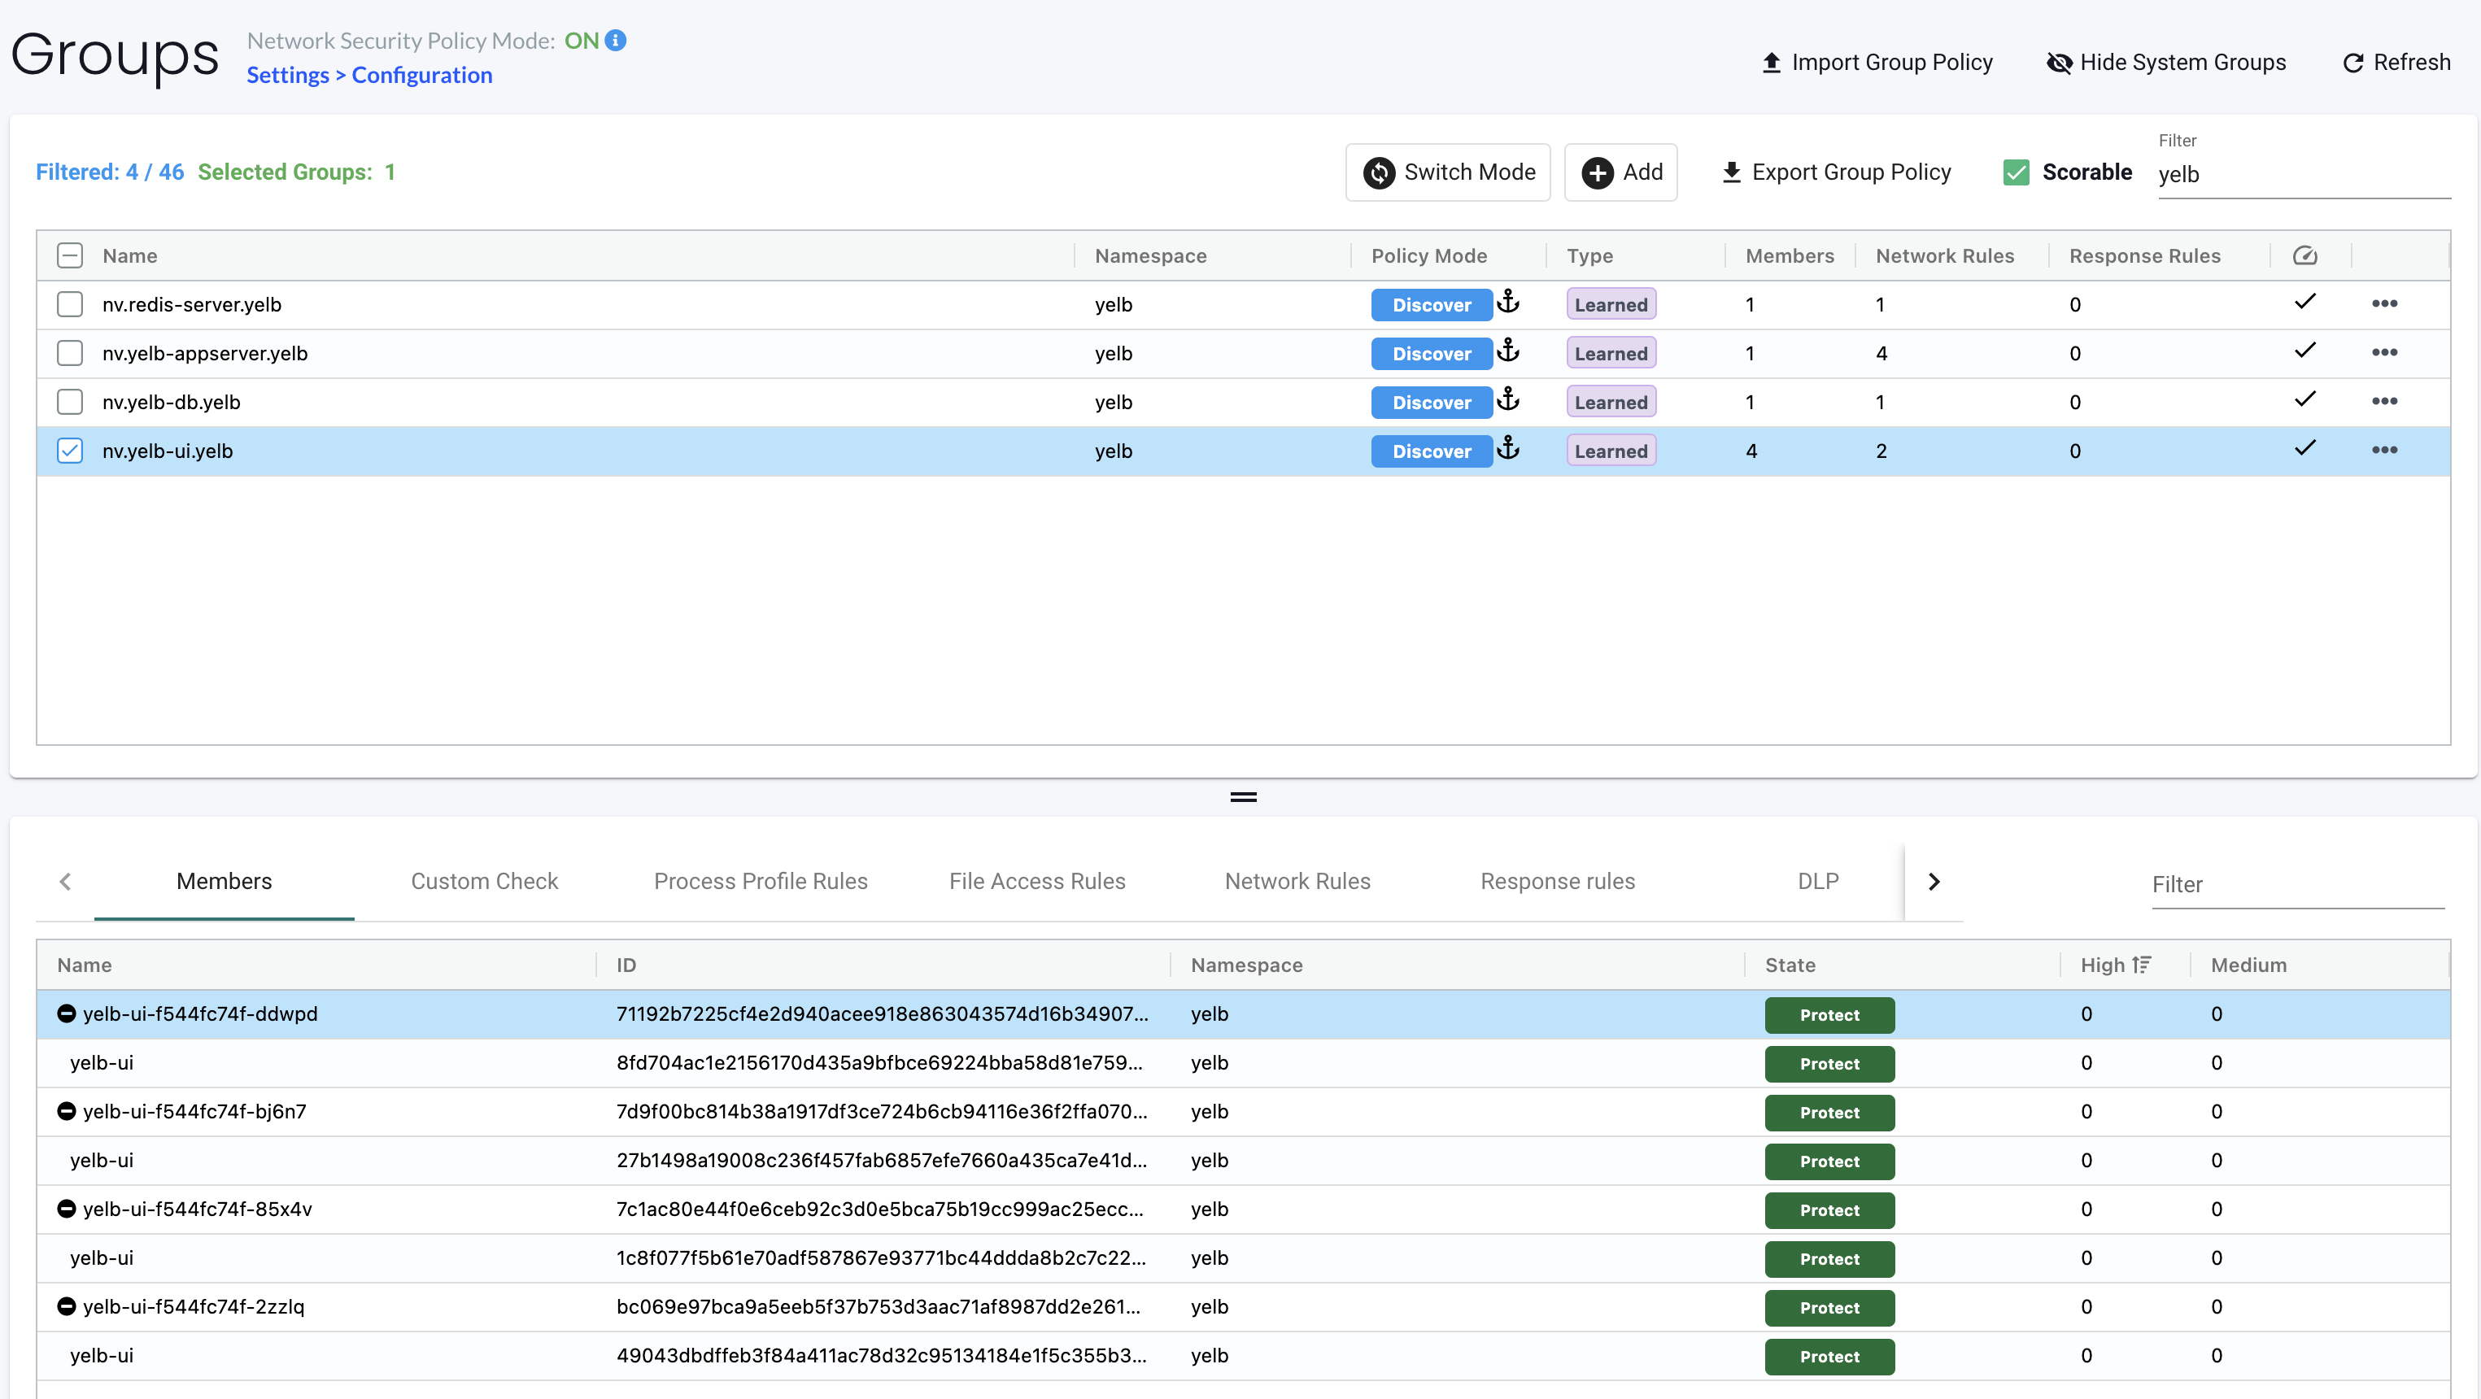Click Protect badge for yelb-ui-f544fc74f-ddwpd
Screen dimensions: 2481x1399
click(x=1829, y=1015)
